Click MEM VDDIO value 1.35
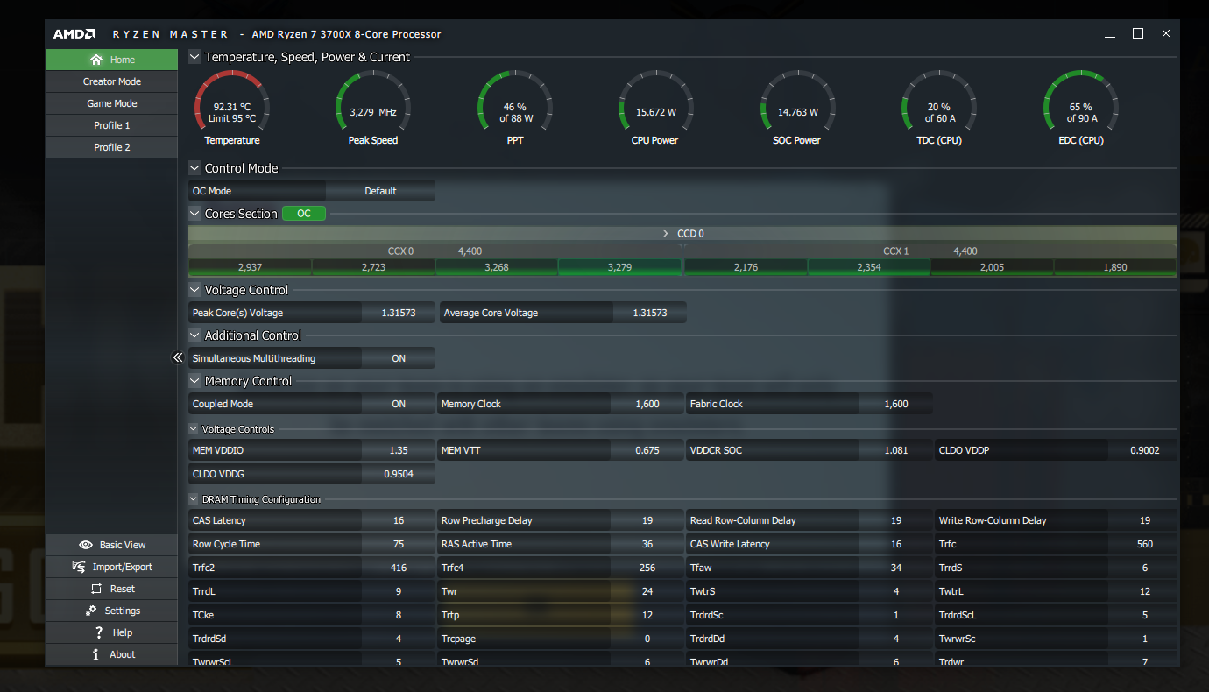The image size is (1209, 692). 399,450
